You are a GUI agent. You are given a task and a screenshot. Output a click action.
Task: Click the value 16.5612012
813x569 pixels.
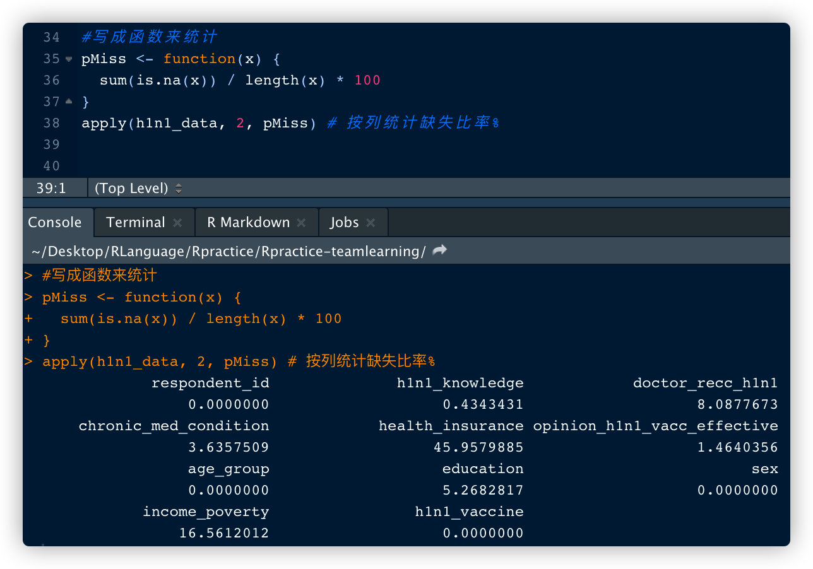point(224,533)
